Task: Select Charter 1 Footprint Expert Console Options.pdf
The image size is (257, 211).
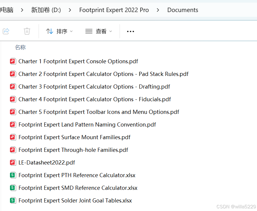Action: tap(78, 61)
